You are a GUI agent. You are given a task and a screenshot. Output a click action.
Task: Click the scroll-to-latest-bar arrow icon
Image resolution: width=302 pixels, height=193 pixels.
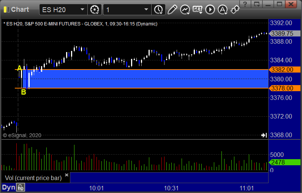tap(264, 135)
